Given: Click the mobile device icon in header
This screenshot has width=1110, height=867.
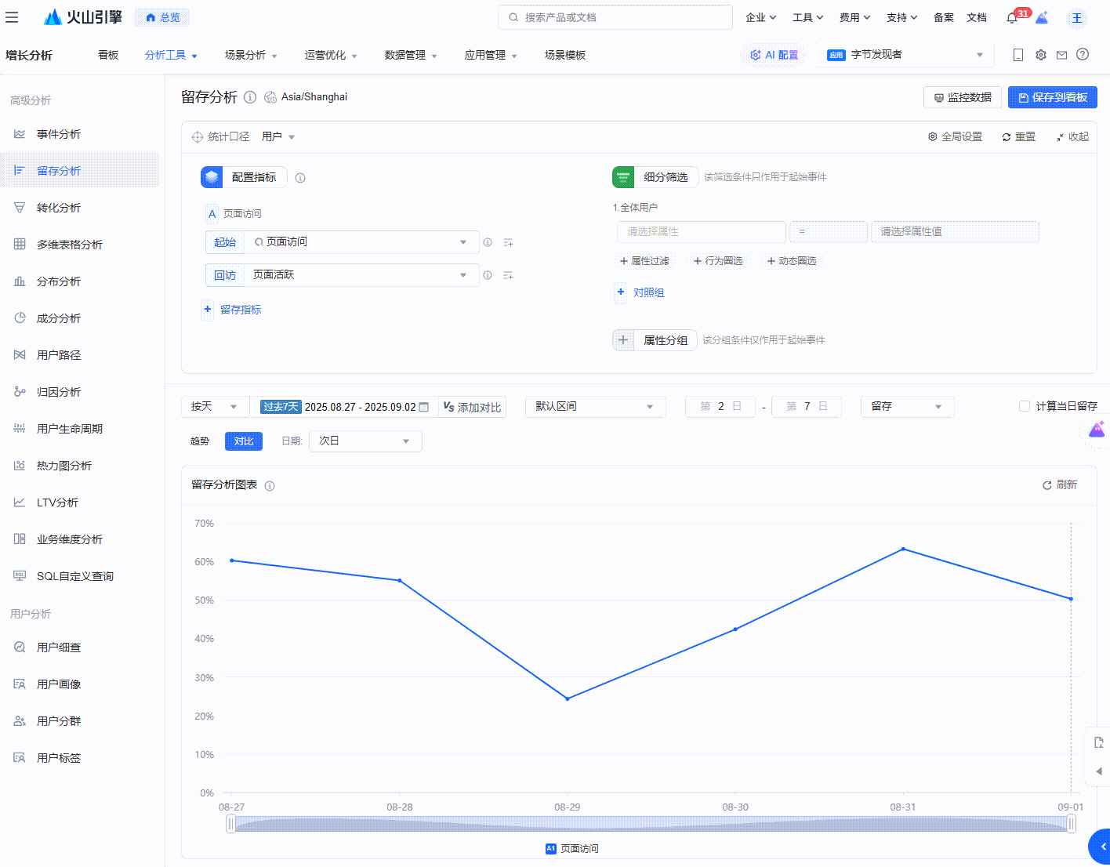Looking at the screenshot, I should click(x=1018, y=55).
